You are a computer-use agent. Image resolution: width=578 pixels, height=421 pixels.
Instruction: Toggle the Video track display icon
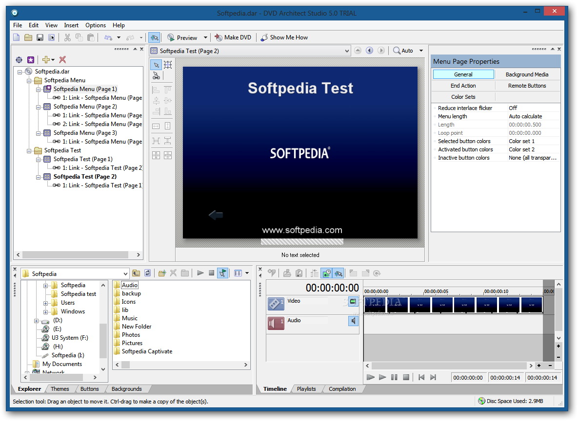(x=353, y=302)
